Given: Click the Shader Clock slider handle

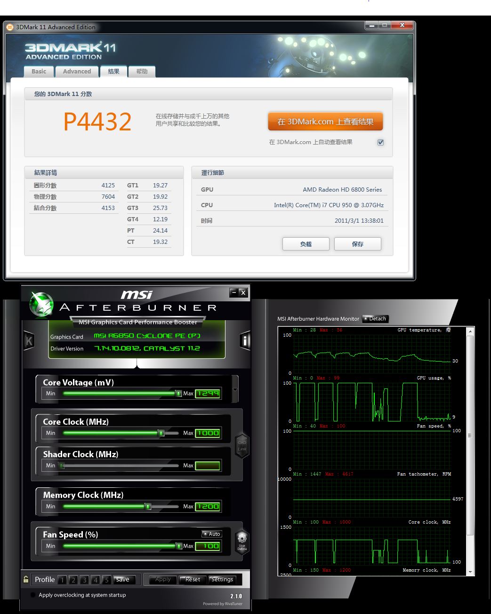Looking at the screenshot, I should (x=62, y=466).
